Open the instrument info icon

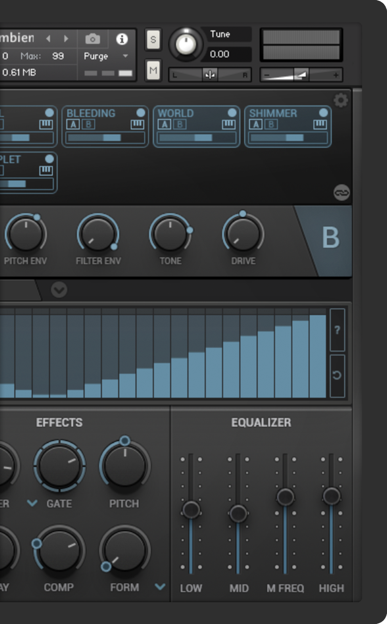click(122, 39)
